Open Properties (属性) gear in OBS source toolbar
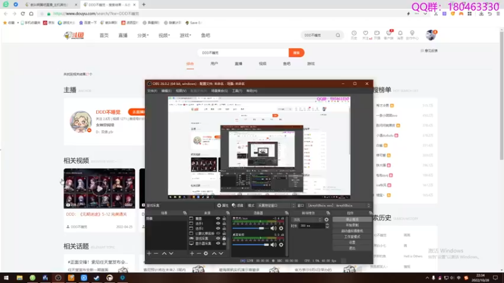The width and height of the screenshot is (504, 283). 222,206
